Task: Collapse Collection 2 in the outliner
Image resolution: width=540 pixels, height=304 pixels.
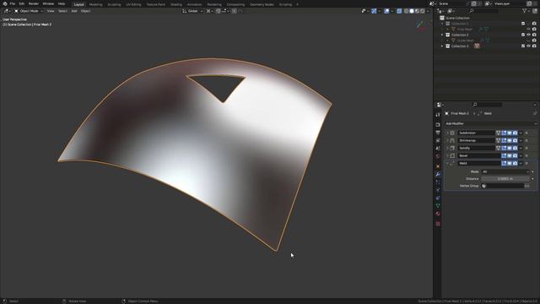Action: coord(442,35)
